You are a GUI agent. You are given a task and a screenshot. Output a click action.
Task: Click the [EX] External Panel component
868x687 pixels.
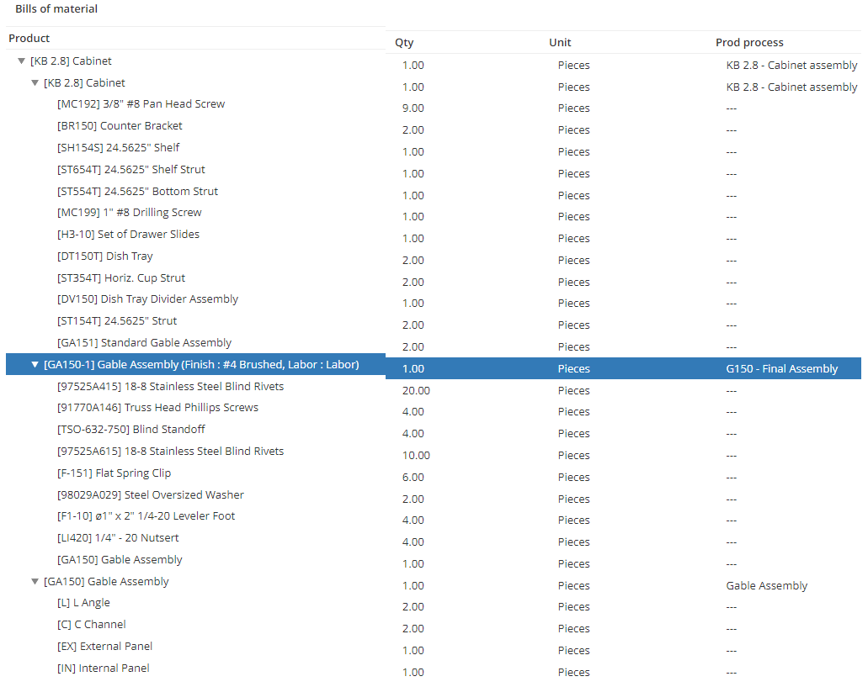104,647
